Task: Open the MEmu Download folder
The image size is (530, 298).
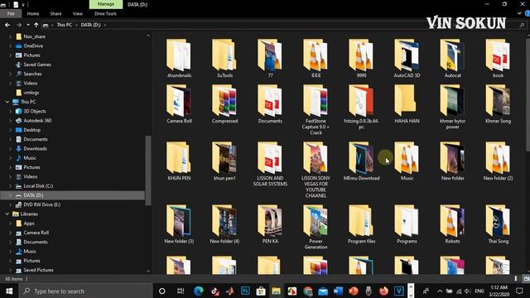Action: [x=361, y=161]
